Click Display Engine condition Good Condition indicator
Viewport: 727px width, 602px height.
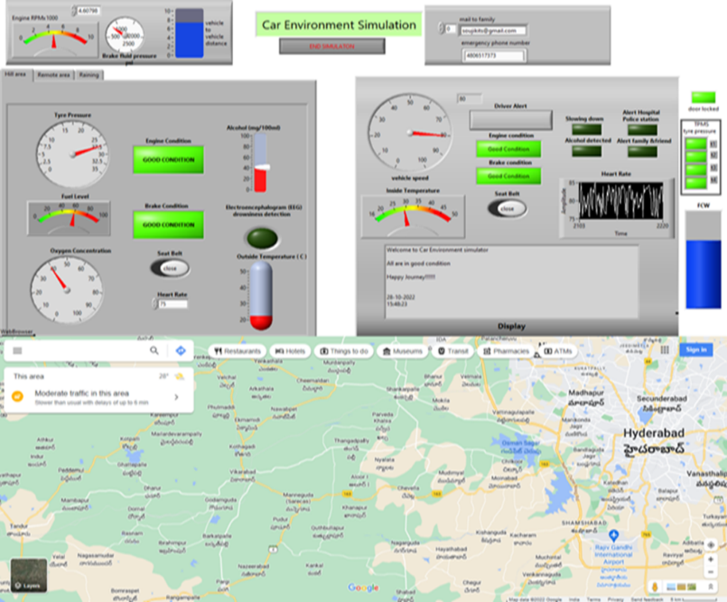tap(508, 149)
